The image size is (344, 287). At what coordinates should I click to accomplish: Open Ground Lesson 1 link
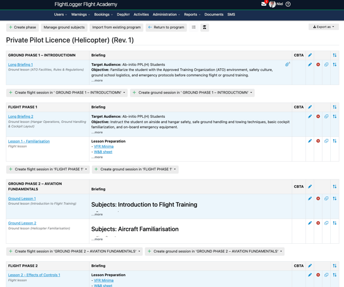pyautogui.click(x=22, y=199)
